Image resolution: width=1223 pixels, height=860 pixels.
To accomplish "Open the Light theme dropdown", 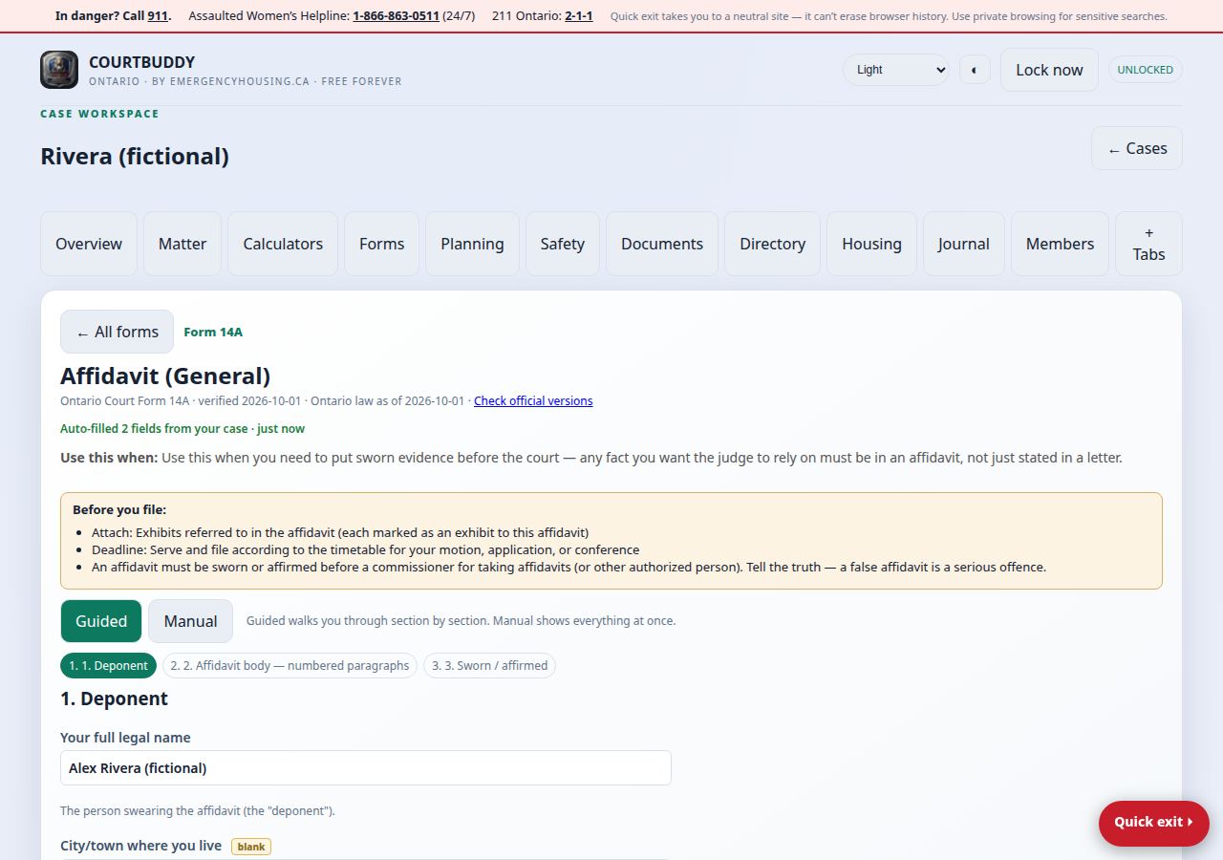I will [895, 70].
